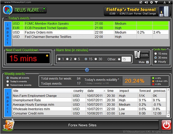Click the weekly list scrollbar thumb

tap(168, 112)
